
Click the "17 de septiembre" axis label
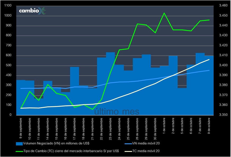[x=75, y=129]
